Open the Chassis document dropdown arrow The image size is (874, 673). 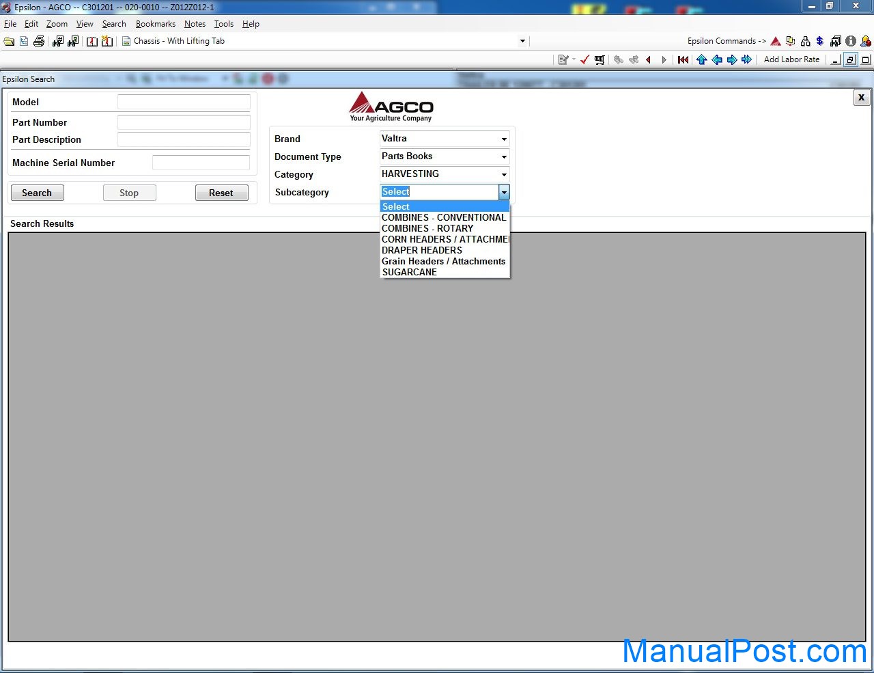[522, 41]
